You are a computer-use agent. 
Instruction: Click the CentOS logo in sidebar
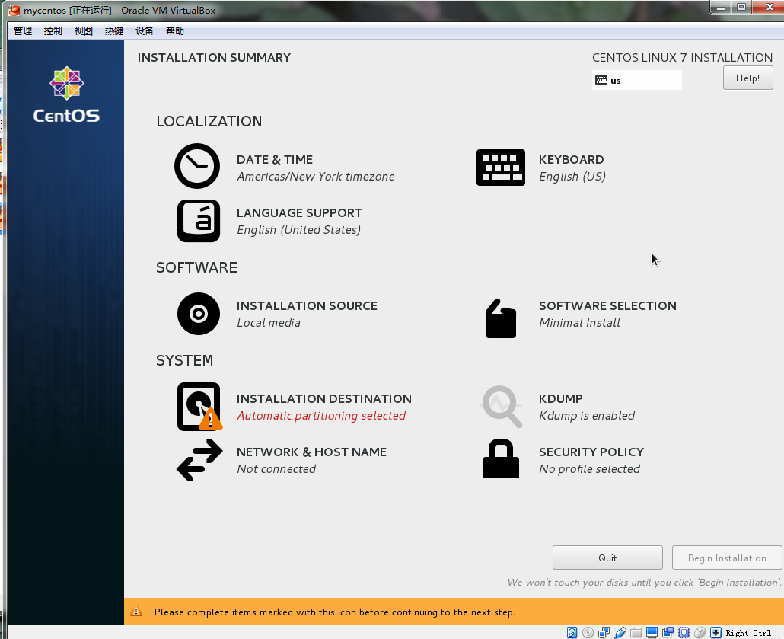[x=66, y=94]
